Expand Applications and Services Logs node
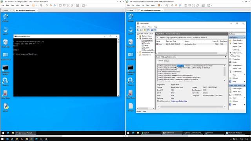 coord(138,52)
